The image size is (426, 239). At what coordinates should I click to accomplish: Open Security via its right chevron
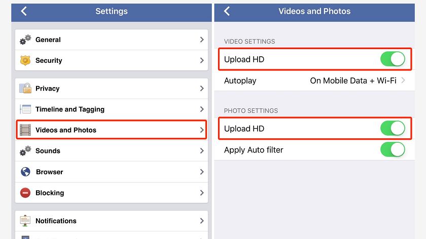202,60
